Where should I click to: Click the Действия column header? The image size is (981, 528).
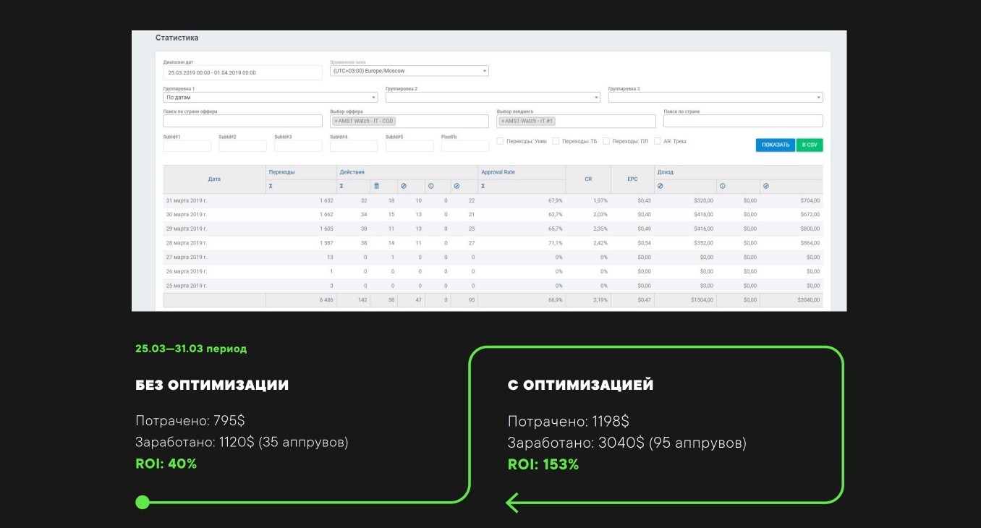(352, 172)
